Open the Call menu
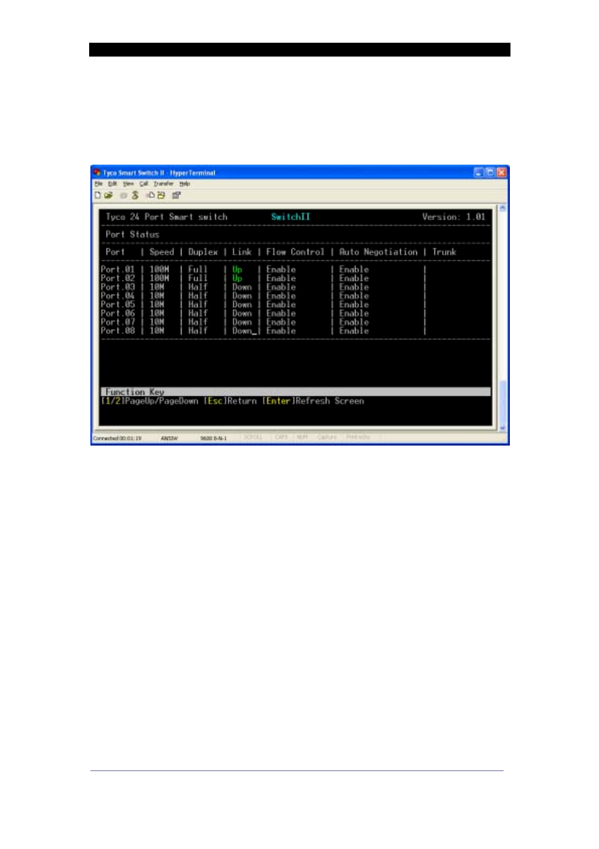Image resolution: width=599 pixels, height=849 pixels. coord(144,184)
